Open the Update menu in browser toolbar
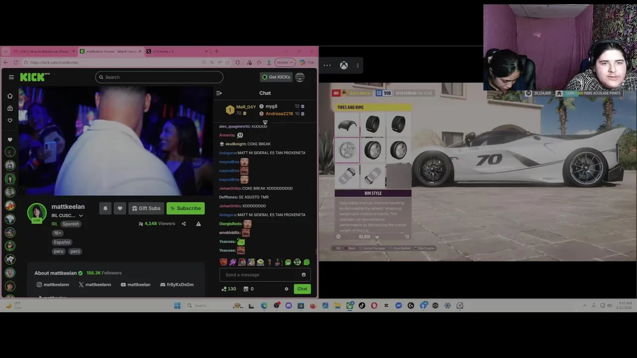 (x=285, y=63)
